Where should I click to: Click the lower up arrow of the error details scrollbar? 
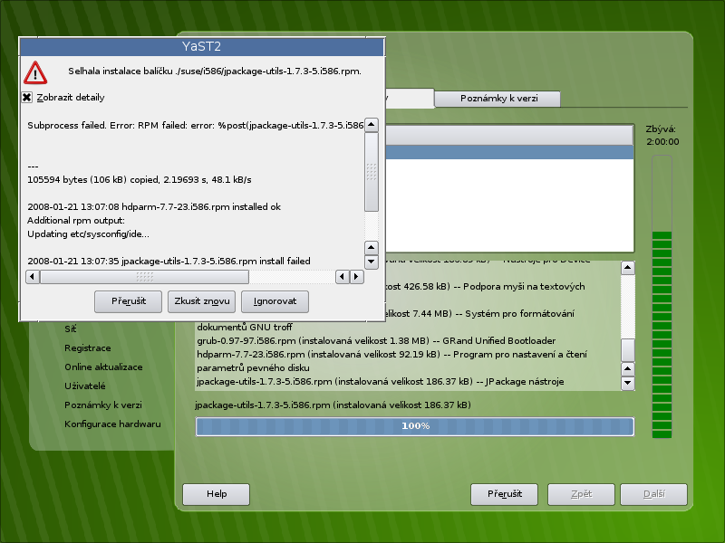[372, 248]
